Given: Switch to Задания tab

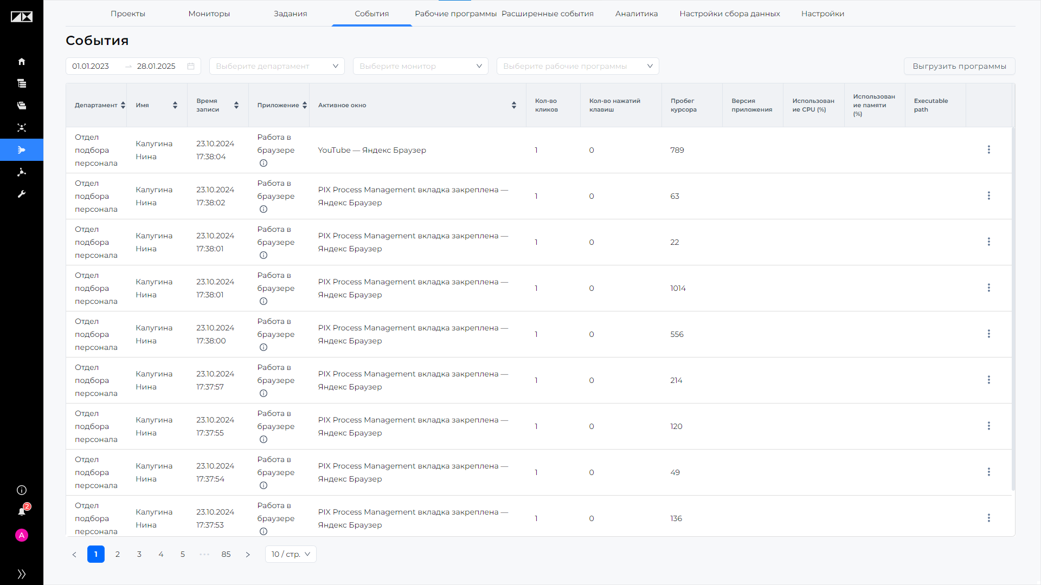Looking at the screenshot, I should (x=291, y=14).
